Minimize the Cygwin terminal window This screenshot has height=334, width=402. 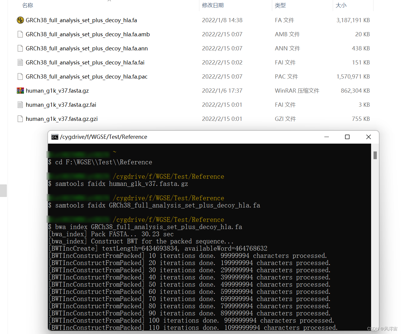click(326, 137)
